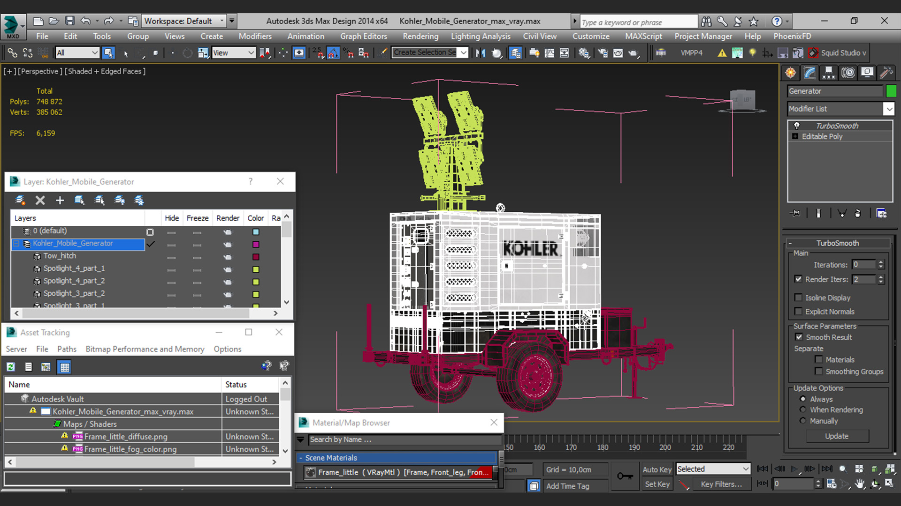The width and height of the screenshot is (901, 506).
Task: Open the Create Selection Set dropdown
Action: 430,52
